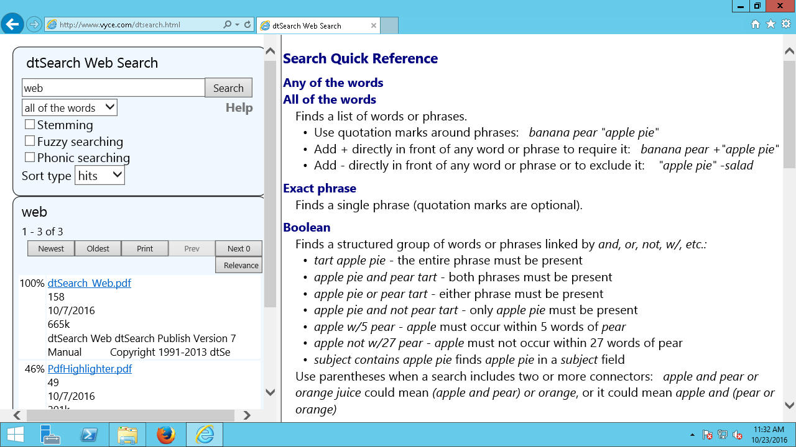Click left frame horizontal scroll left arrow
Viewport: 796px width, 447px height.
[x=17, y=415]
